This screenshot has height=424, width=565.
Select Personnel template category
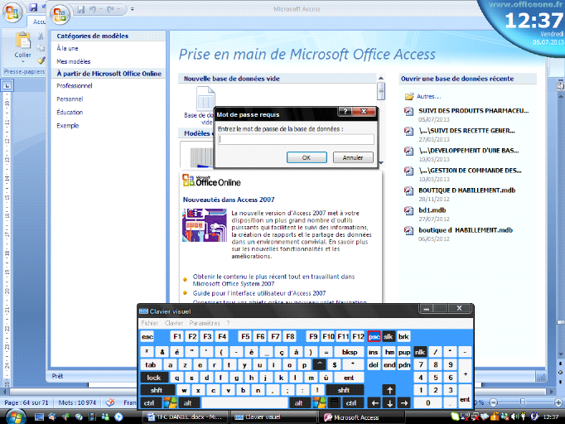pyautogui.click(x=70, y=99)
